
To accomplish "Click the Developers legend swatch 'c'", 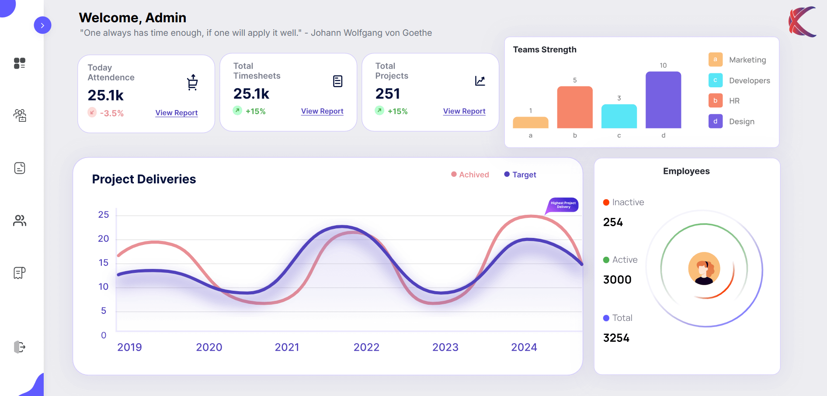I will pos(716,80).
